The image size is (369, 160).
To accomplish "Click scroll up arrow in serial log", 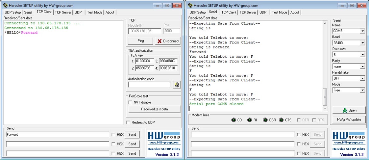I will pos(325,23).
